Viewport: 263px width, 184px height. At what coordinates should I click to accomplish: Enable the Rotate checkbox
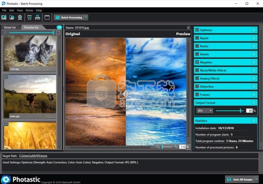pyautogui.click(x=197, y=54)
